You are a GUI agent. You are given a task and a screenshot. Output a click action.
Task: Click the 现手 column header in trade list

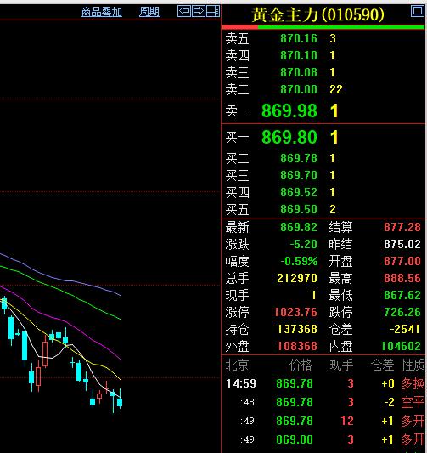coord(341,365)
